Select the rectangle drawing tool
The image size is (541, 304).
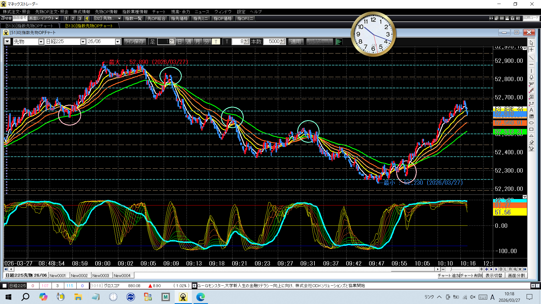click(531, 129)
